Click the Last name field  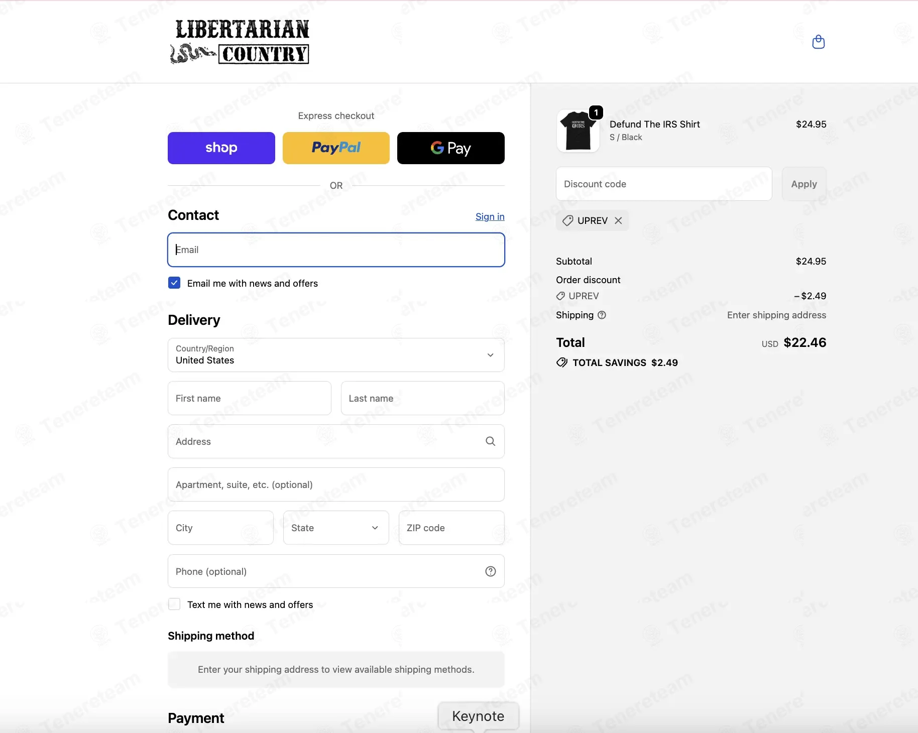(x=423, y=398)
